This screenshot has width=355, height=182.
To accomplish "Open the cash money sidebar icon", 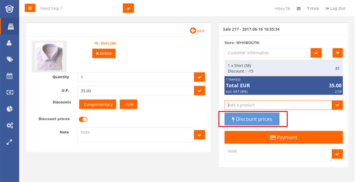I will [x=10, y=92].
